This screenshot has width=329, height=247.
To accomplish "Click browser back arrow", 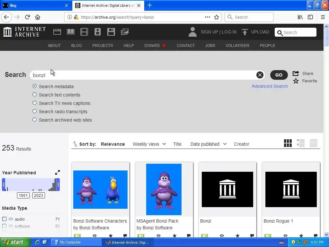I will click(x=6, y=17).
